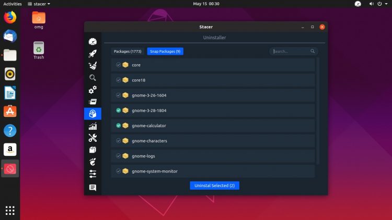Open System Cleaner broom icon
The image size is (392, 220).
click(93, 66)
